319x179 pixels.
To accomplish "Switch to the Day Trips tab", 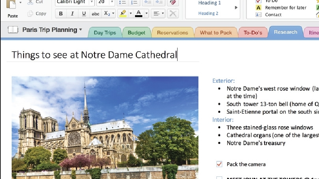I will click(x=105, y=33).
